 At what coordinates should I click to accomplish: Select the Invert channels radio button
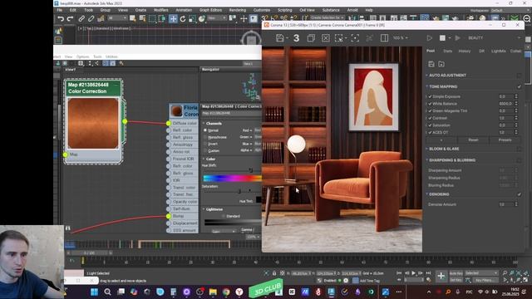point(205,144)
